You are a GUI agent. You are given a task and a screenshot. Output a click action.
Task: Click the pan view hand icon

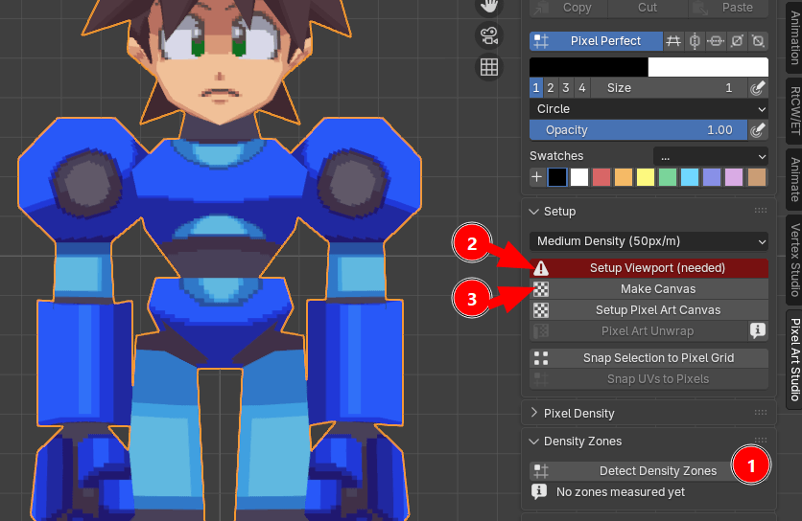[489, 7]
